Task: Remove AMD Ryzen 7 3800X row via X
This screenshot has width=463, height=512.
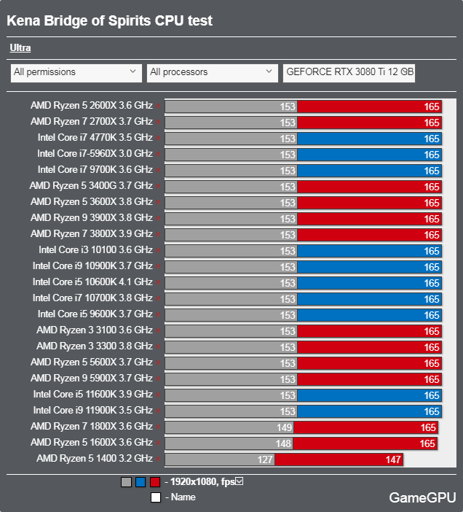Action: (x=158, y=234)
